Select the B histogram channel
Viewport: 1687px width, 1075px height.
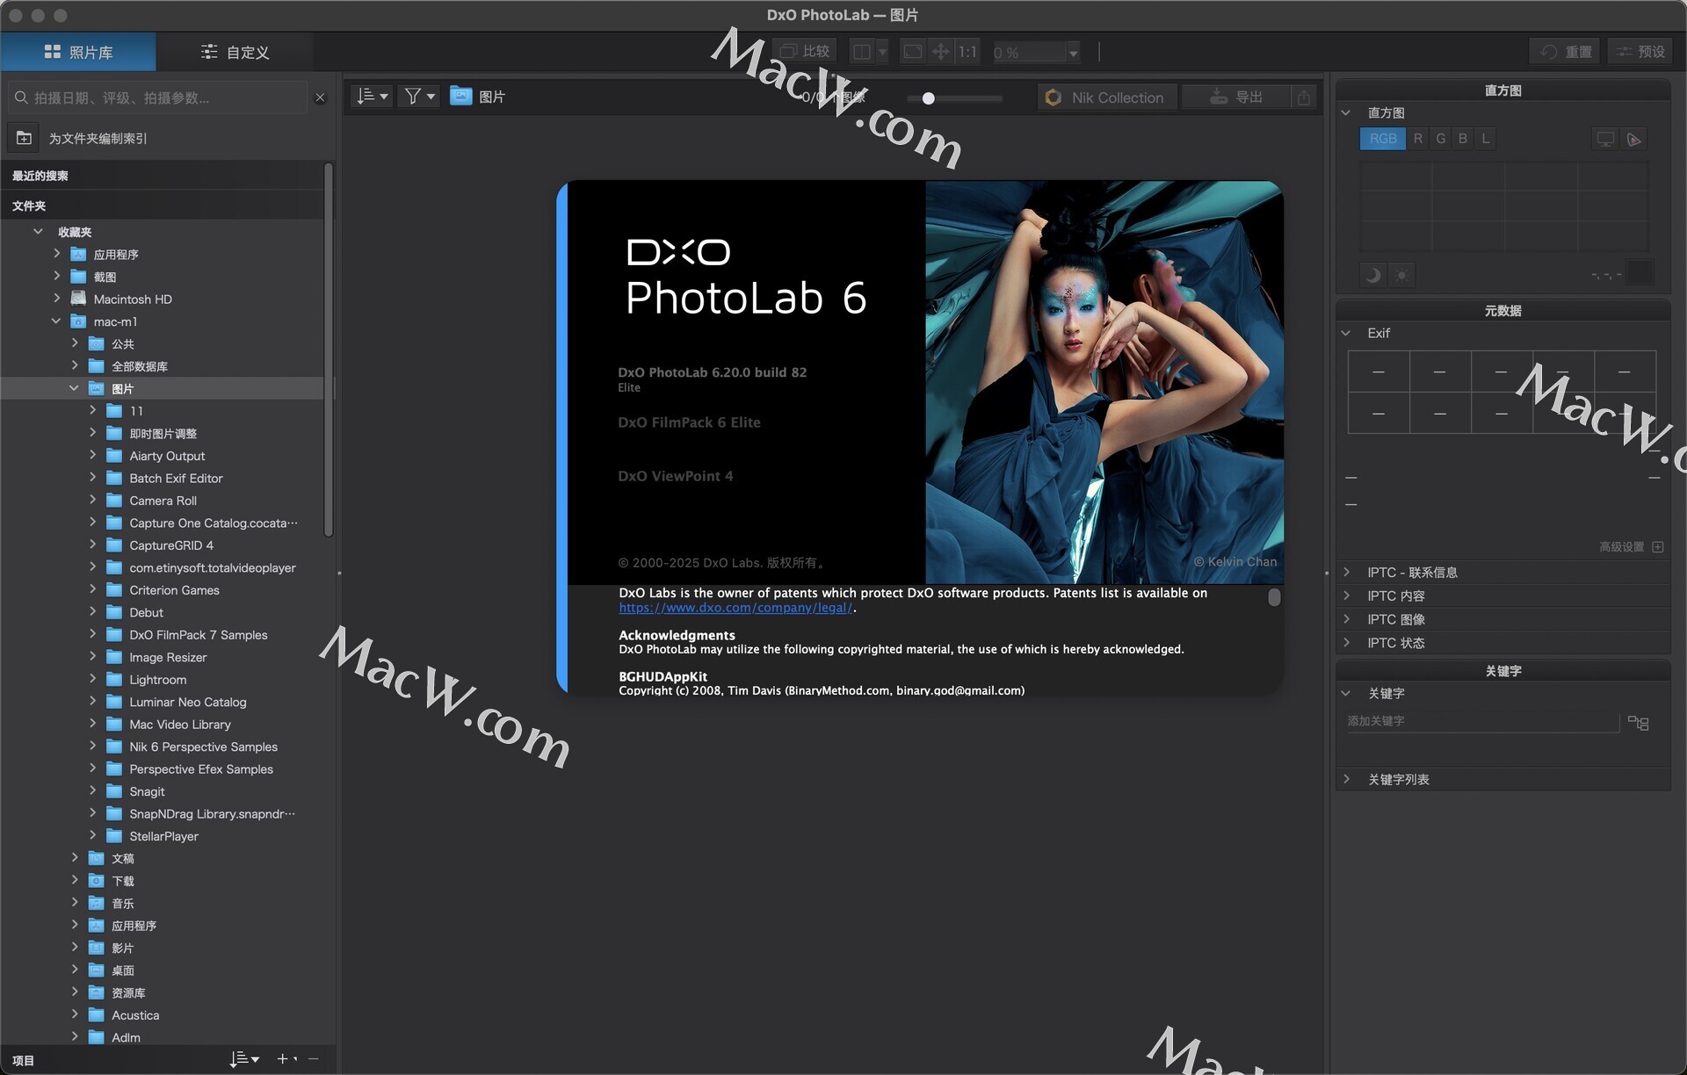click(1462, 139)
